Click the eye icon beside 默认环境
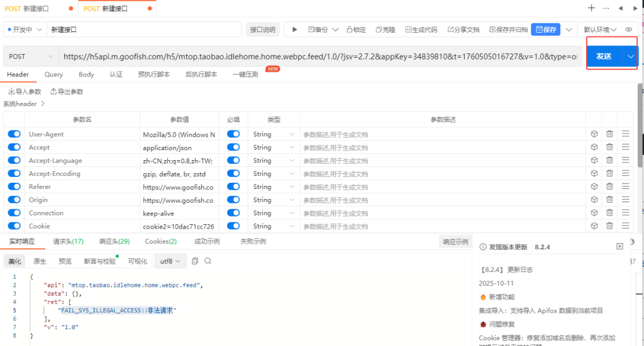The width and height of the screenshot is (644, 346). click(628, 30)
